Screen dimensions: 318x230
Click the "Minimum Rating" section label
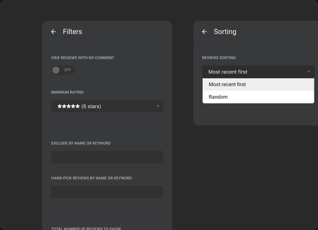(x=67, y=93)
